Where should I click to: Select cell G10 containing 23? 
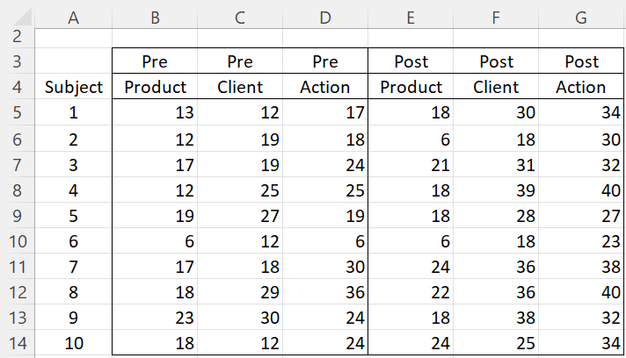tap(581, 240)
